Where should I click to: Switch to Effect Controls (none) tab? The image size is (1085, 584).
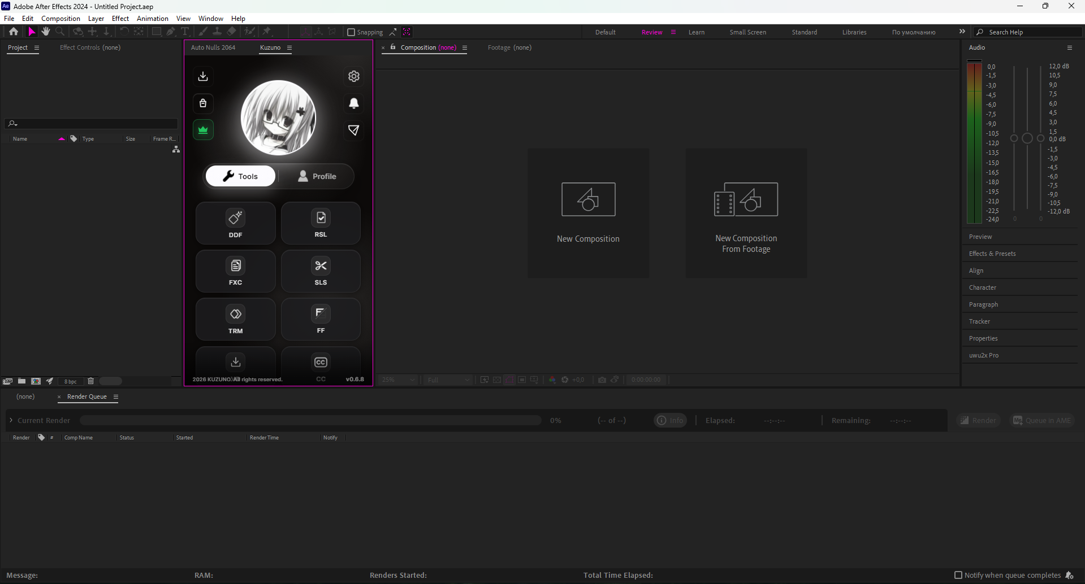tap(90, 47)
